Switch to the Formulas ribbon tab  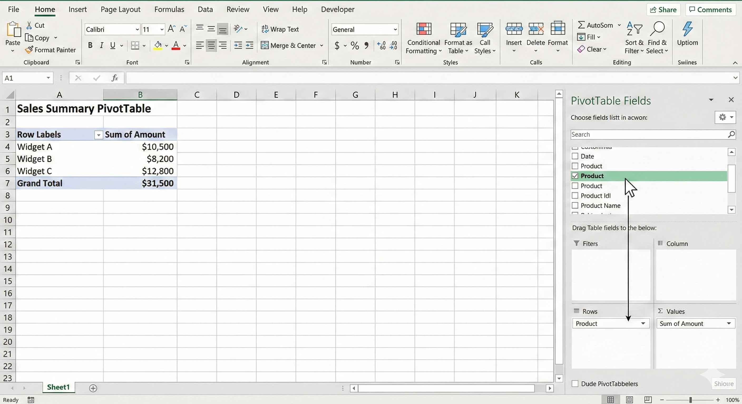[x=169, y=9]
